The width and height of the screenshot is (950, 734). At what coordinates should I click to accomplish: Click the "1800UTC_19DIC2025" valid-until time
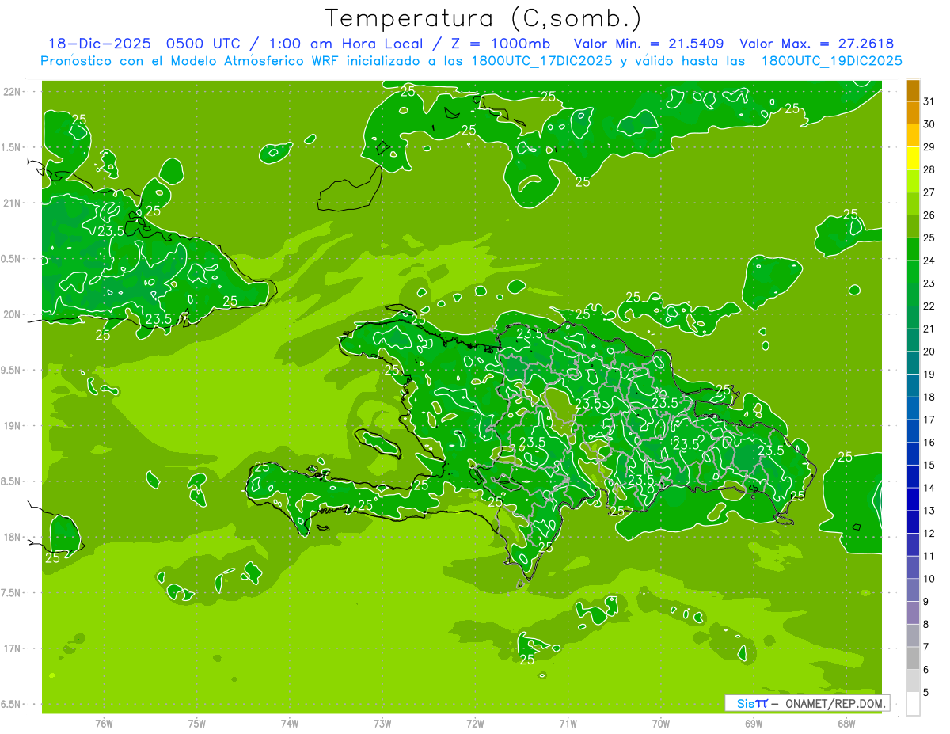coord(831,61)
